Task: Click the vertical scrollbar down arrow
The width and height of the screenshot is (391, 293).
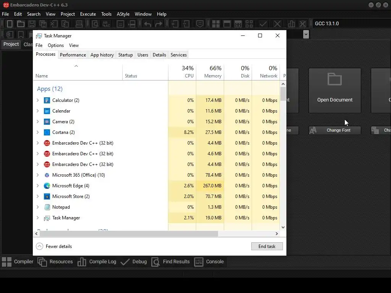Action: 283,227
